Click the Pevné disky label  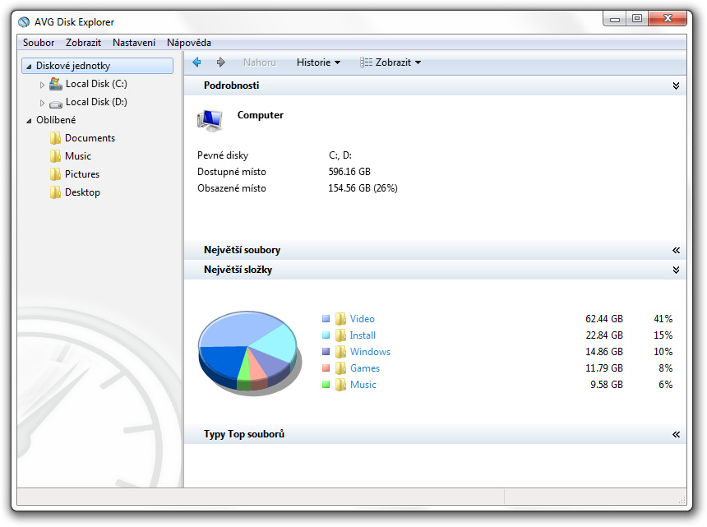(223, 155)
